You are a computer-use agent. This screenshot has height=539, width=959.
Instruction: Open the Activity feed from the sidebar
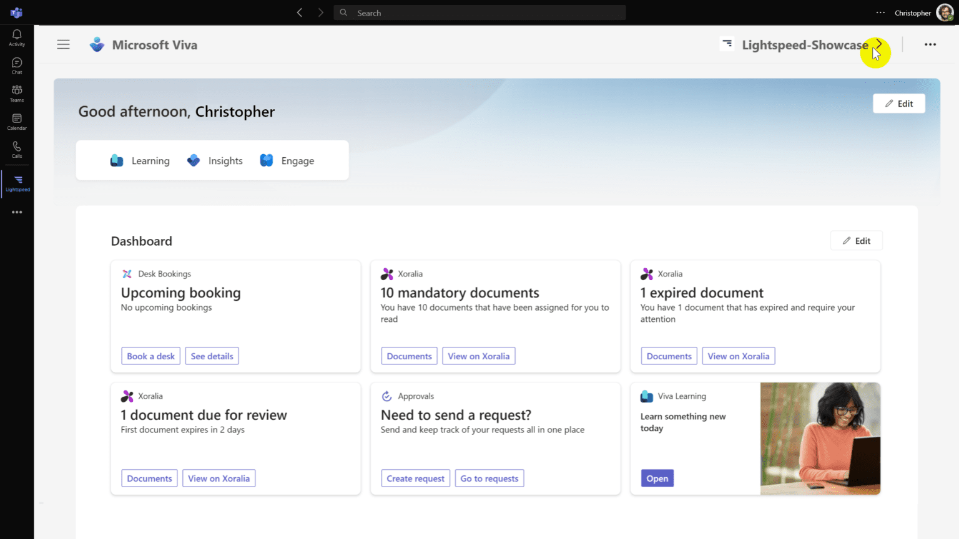(16, 37)
